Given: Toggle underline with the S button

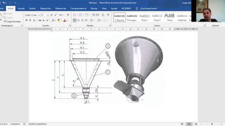Looking at the screenshot, I should point(34,20).
